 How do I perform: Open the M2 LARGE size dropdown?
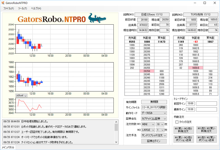pos(148,130)
